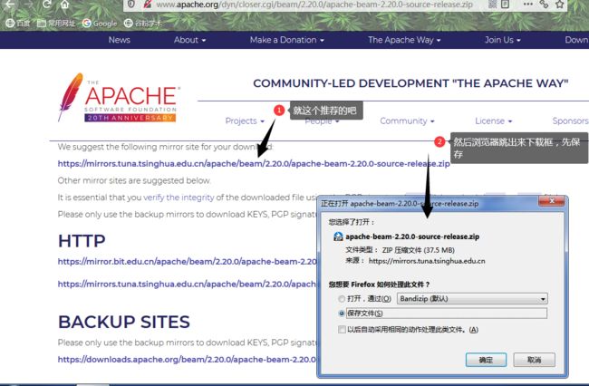Click the zip file icon in the dialog
Viewport: 589px width, 386px height.
338,236
